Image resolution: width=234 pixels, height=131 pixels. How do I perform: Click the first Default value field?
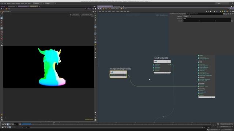pos(191,21)
